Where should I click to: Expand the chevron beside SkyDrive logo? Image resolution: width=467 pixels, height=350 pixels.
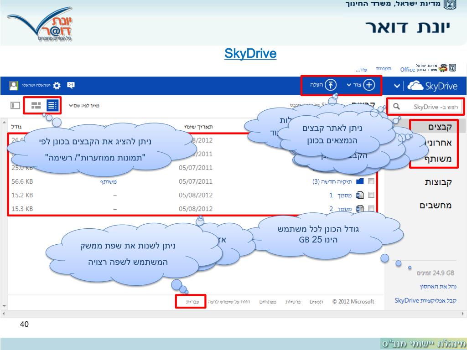397,86
